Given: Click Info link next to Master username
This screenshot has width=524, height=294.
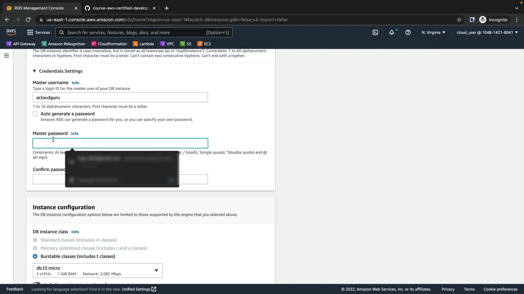Looking at the screenshot, I should tap(75, 83).
